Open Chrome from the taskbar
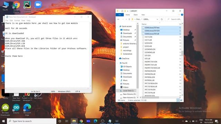 click(x=81, y=121)
